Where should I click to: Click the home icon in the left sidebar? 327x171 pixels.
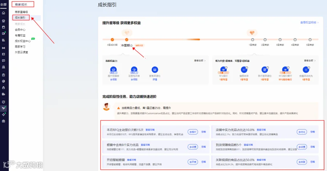pos(4,13)
